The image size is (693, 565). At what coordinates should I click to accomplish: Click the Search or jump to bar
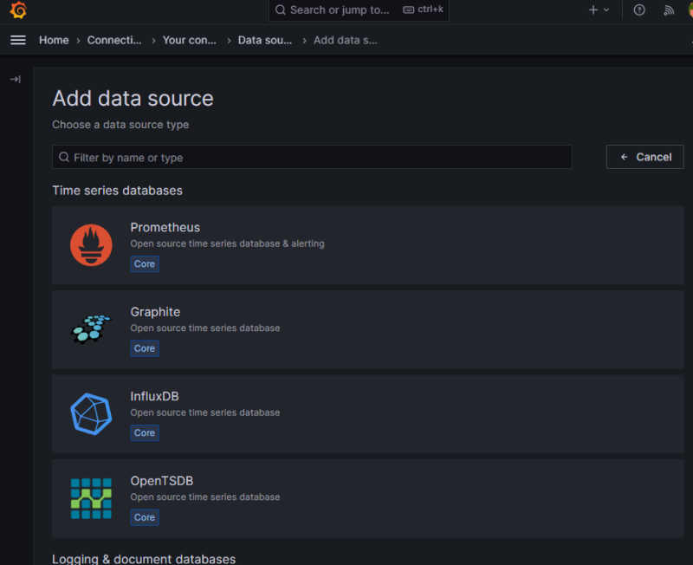[359, 10]
